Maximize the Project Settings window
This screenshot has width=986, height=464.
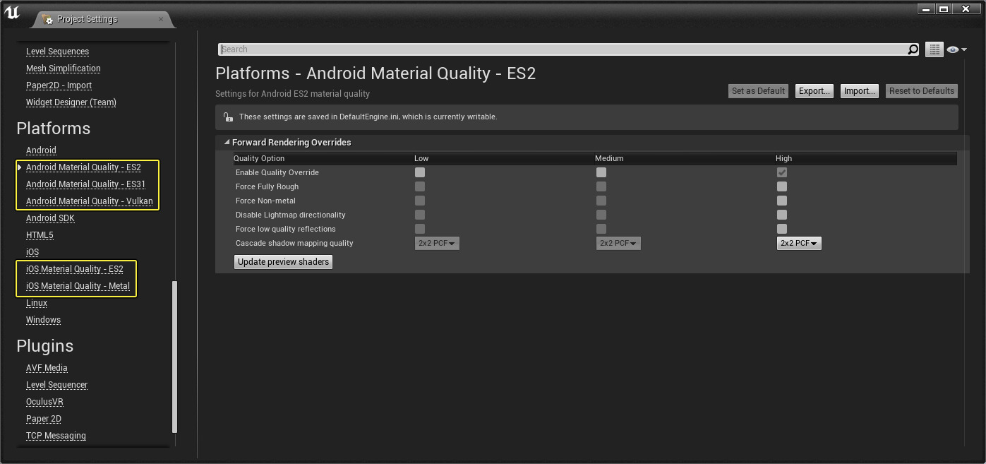[x=944, y=9]
